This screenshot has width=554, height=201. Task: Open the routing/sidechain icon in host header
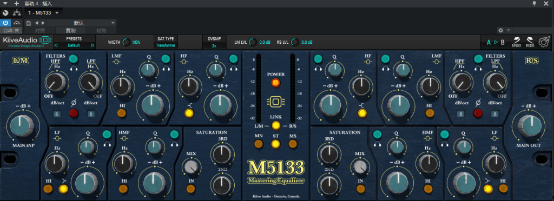point(17,12)
